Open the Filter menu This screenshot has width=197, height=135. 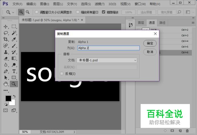[x=100, y=4]
